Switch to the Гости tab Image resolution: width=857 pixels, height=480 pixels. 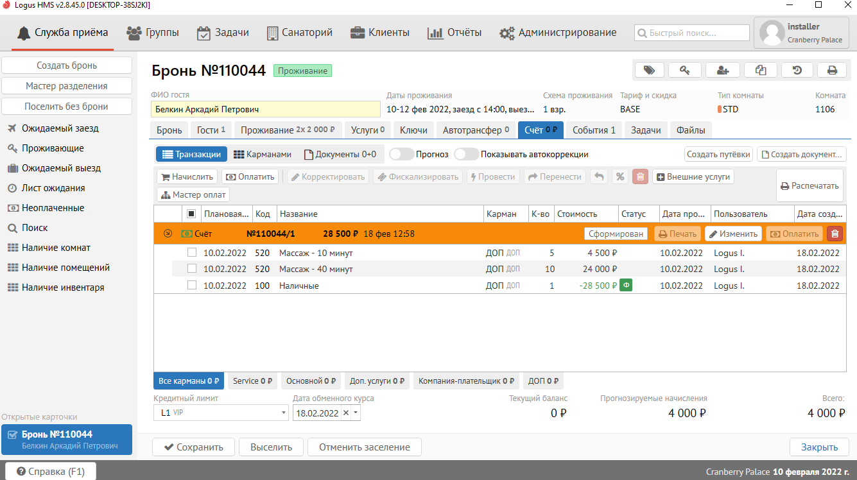click(211, 130)
